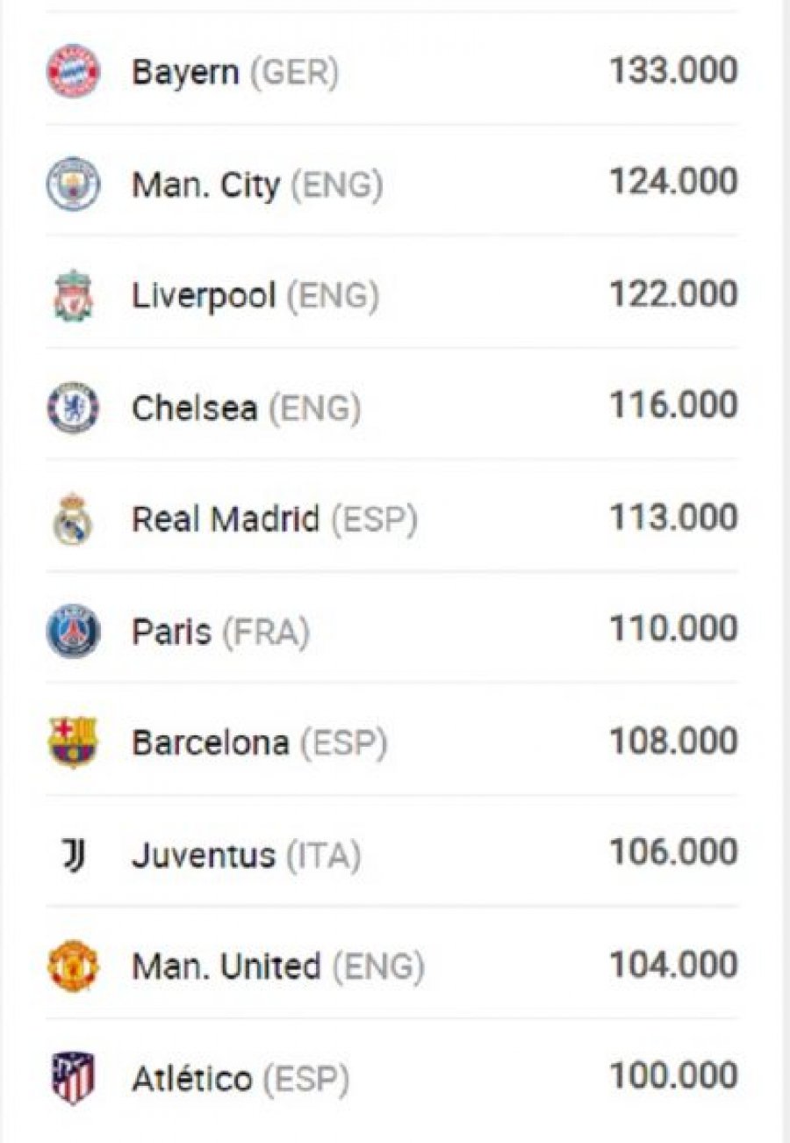The image size is (790, 1143).
Task: Select the Liverpool (ENG) row name
Action: click(x=255, y=297)
